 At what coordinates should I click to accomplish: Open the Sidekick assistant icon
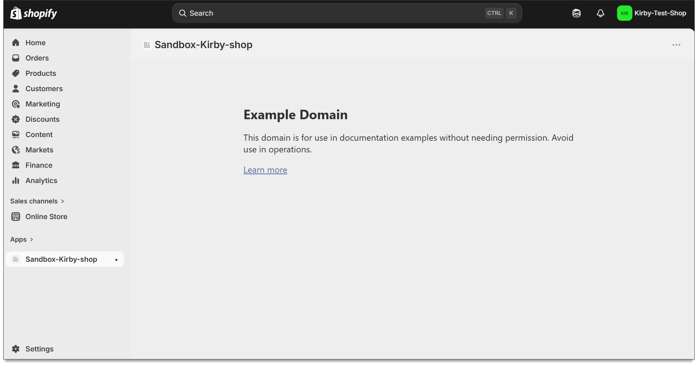tap(577, 13)
